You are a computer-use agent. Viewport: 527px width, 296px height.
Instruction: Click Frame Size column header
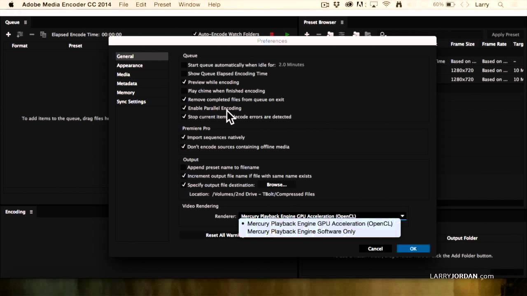(x=462, y=44)
